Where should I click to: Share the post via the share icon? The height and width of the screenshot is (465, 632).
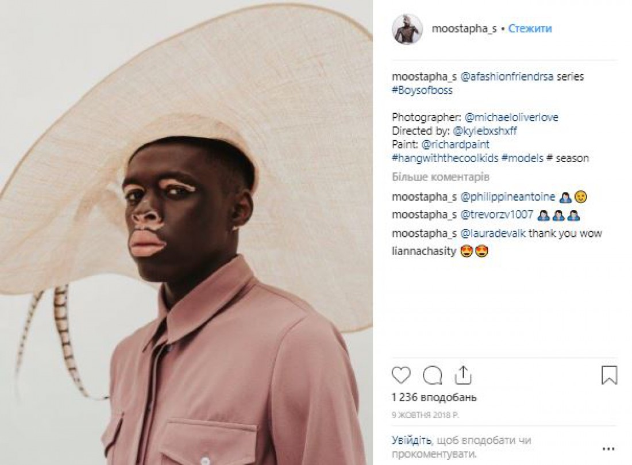point(463,375)
